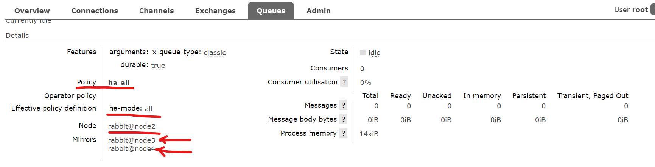655x167 pixels.
Task: Click the root username at top right
Action: tap(640, 10)
